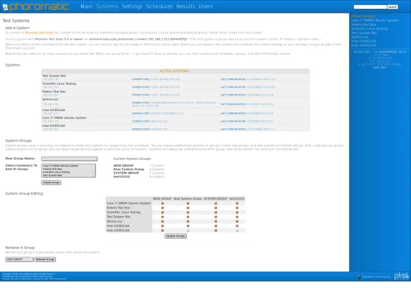
Task: Click the Log-Out link
Action: coord(380,68)
